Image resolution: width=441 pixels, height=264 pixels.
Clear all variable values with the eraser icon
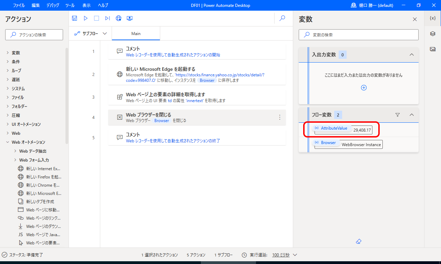pyautogui.click(x=358, y=242)
